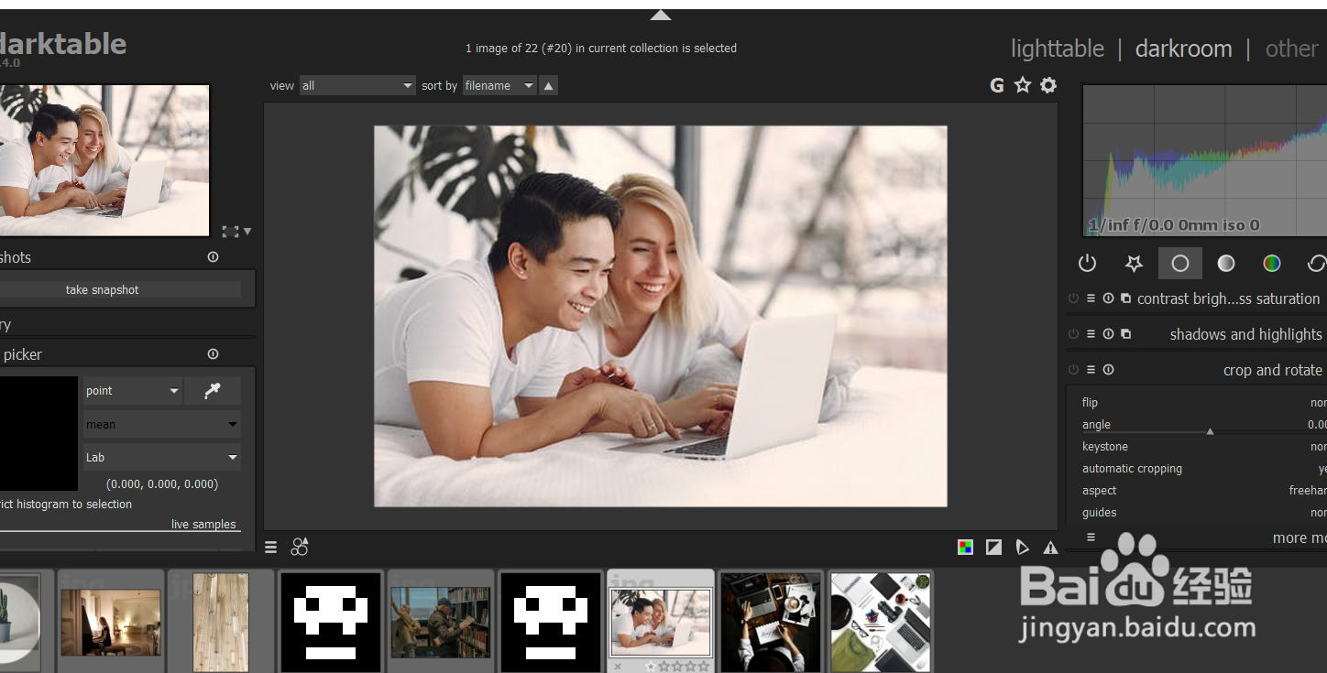Reset the crop and rotate module parameters

pos(1108,370)
